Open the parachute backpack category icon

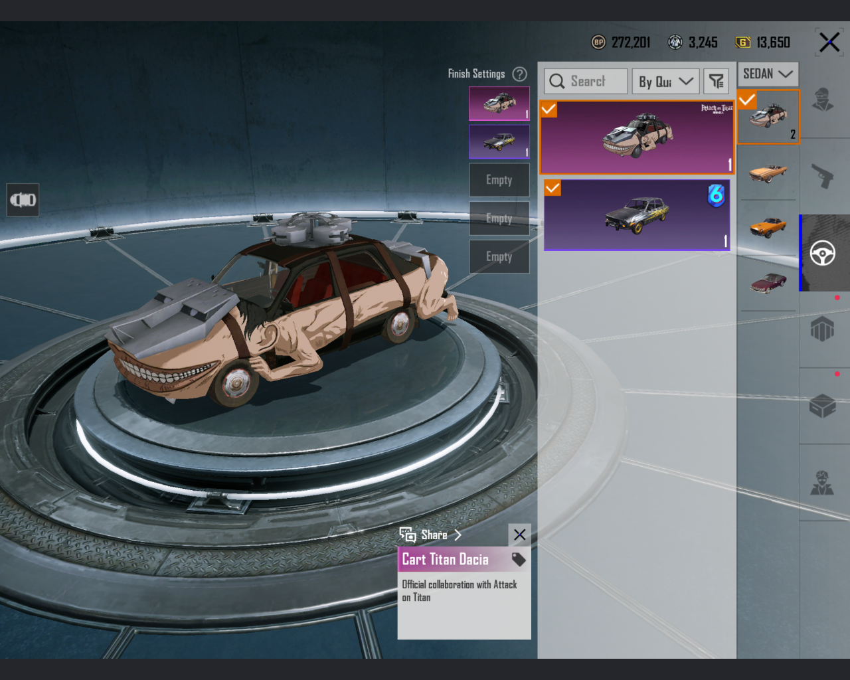(x=823, y=329)
